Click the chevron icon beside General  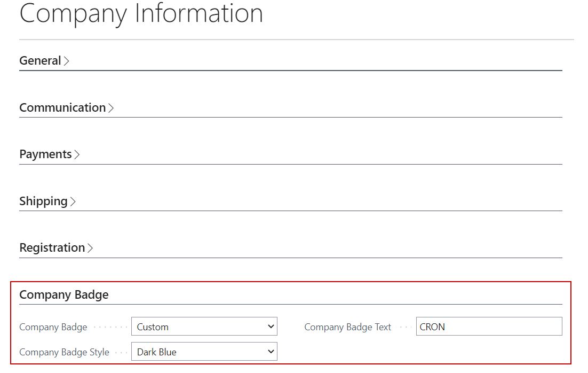coord(67,61)
